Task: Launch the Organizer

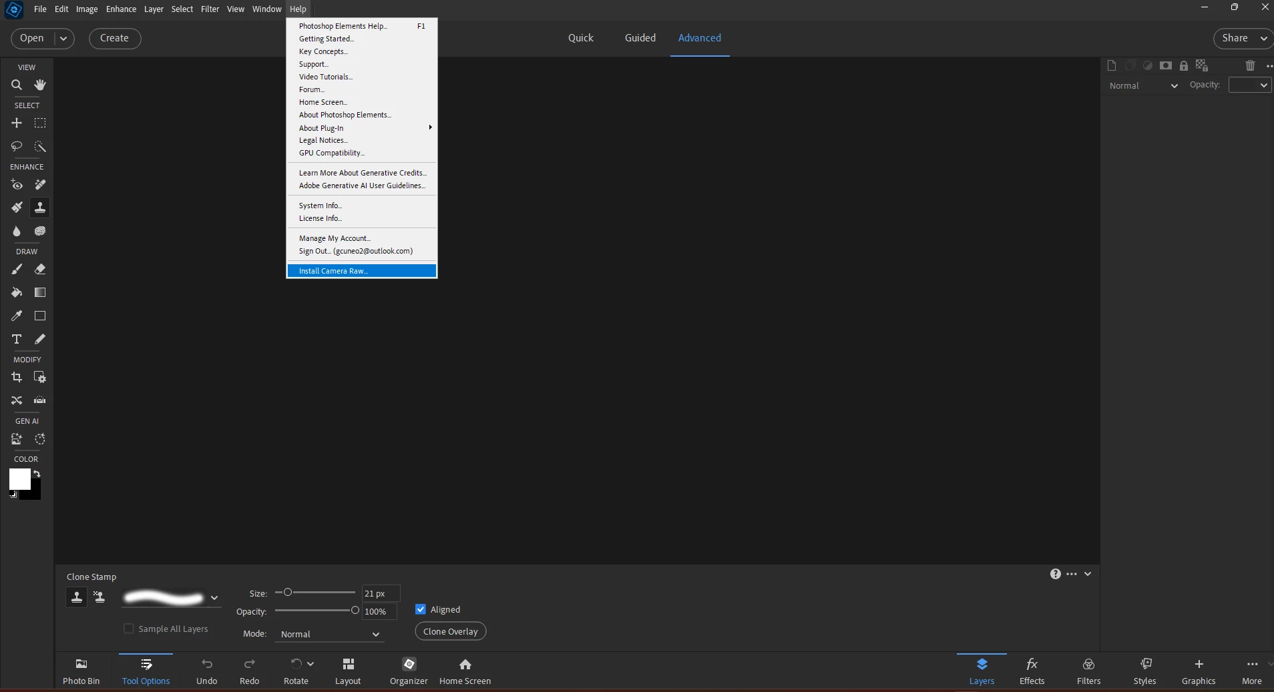Action: pyautogui.click(x=409, y=671)
